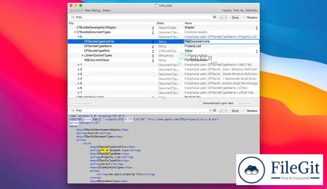Collapse item 0 disclosure triangle
Image resolution: width=327 pixels, height=189 pixels.
coord(79,37)
